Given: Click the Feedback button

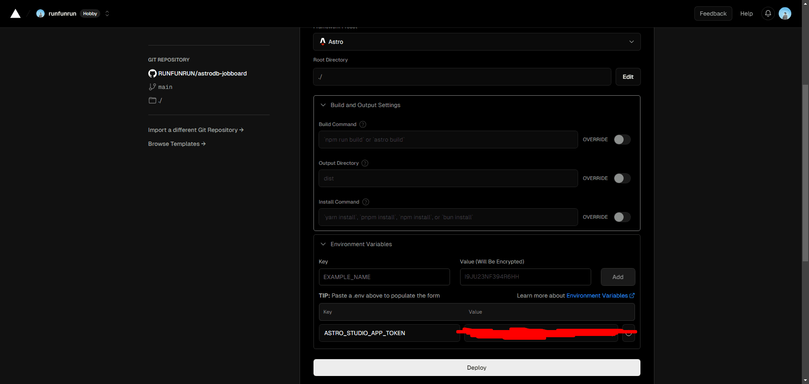Looking at the screenshot, I should pyautogui.click(x=713, y=13).
